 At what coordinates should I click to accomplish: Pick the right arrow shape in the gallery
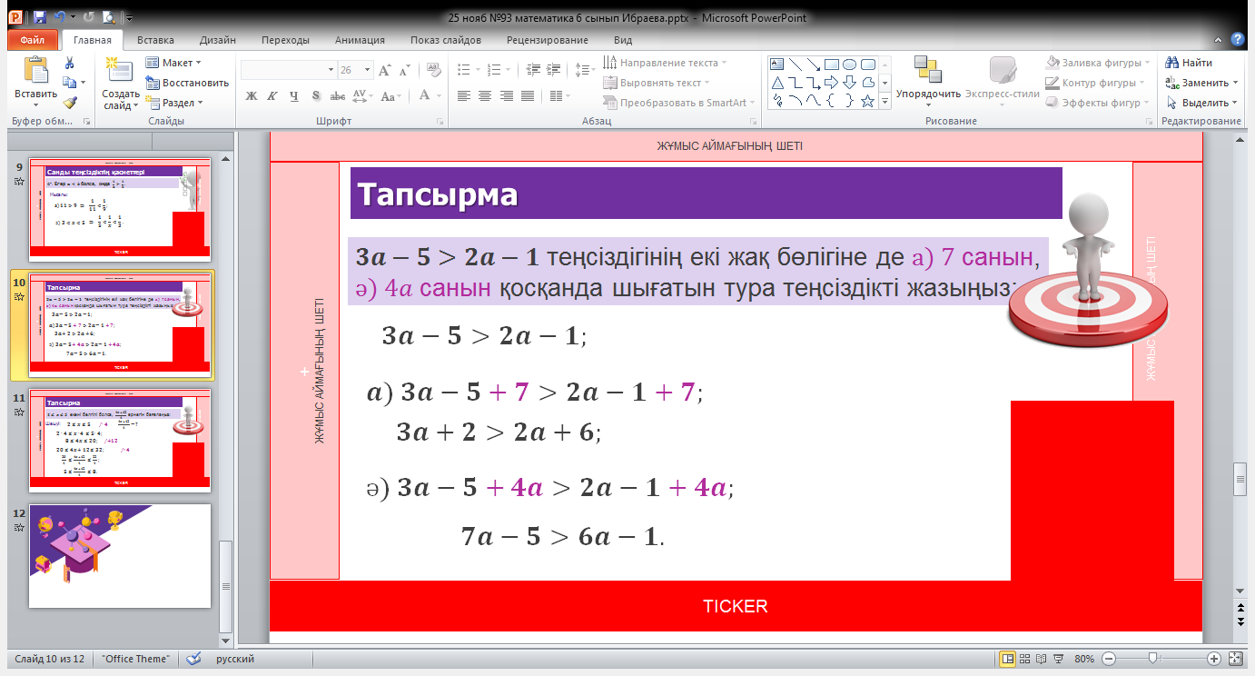831,83
